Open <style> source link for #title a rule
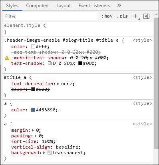Screen dimensions: 159x165 pyautogui.click(x=142, y=77)
